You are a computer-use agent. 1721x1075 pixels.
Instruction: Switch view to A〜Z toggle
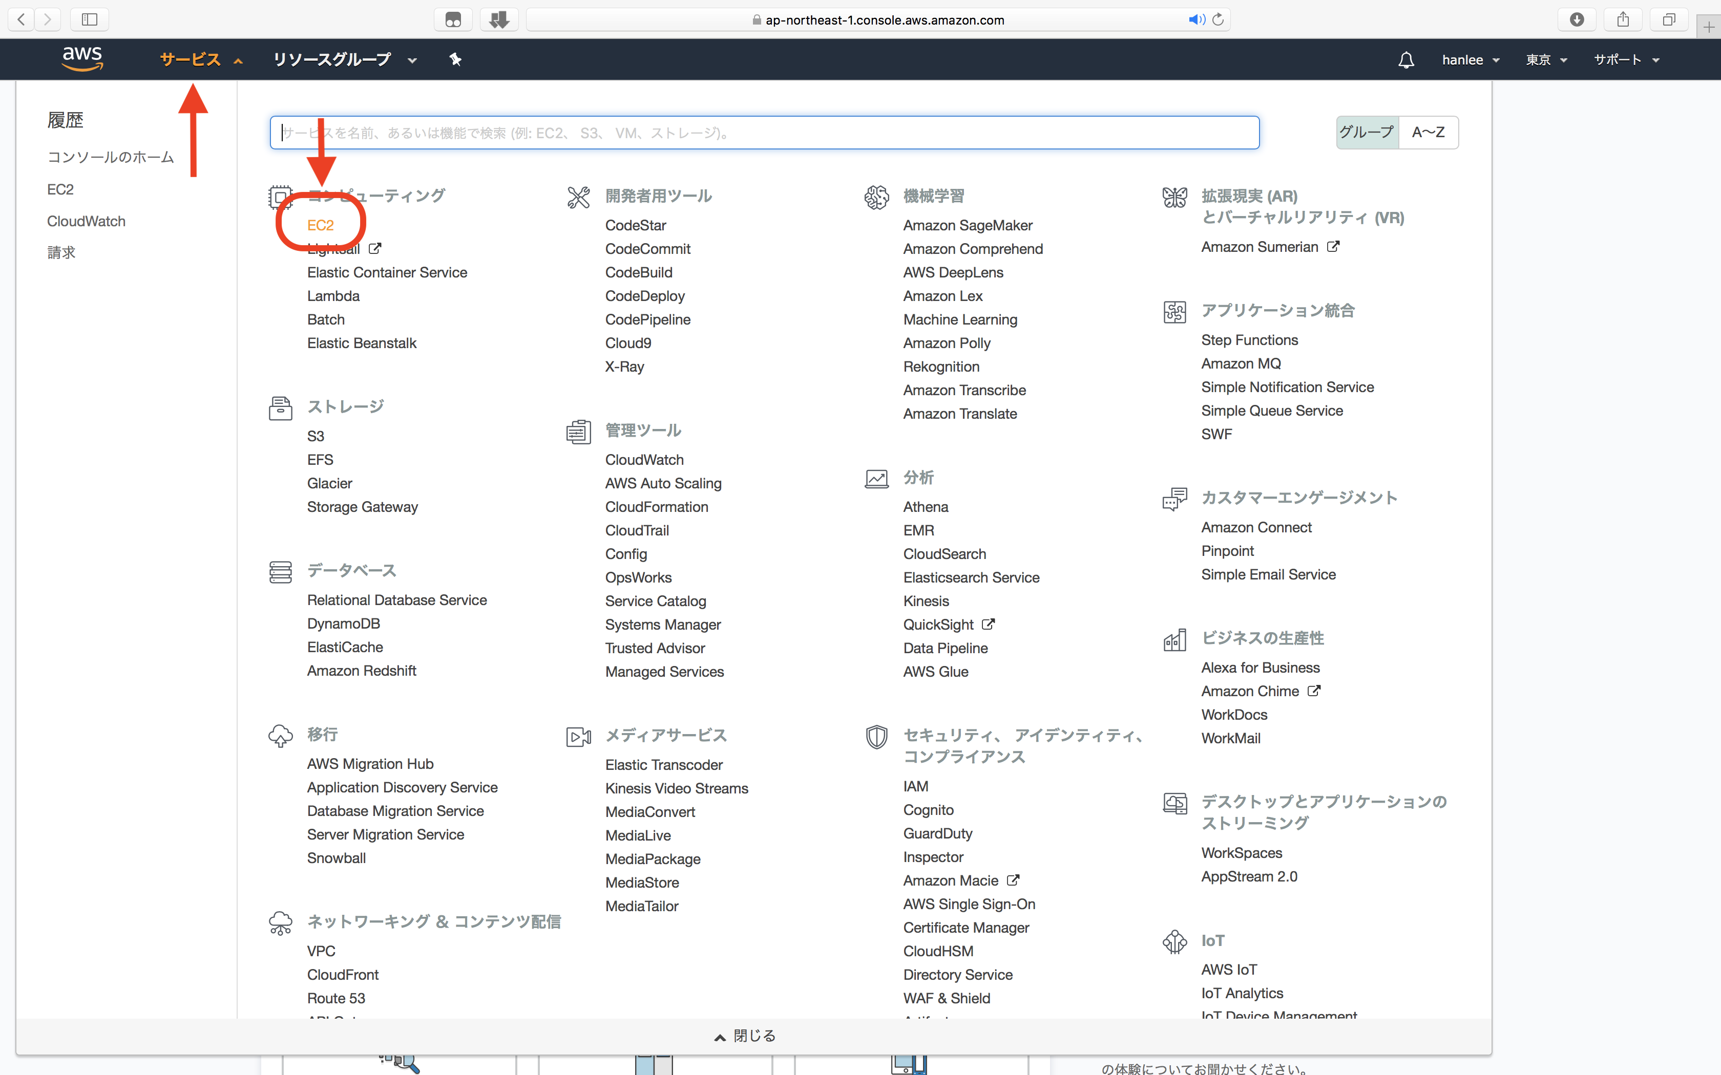(1428, 132)
